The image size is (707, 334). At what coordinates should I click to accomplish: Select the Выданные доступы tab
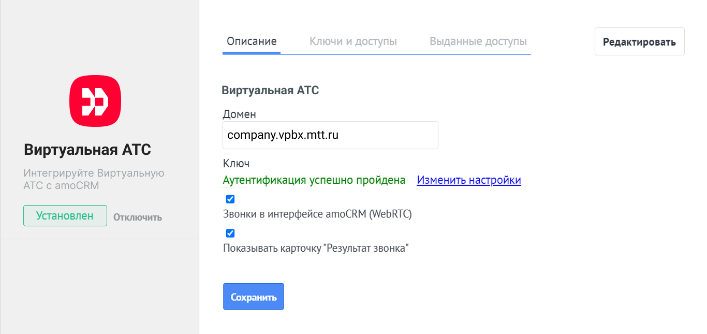[478, 41]
